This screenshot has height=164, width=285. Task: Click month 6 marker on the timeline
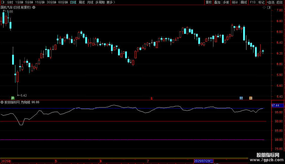pos(101,161)
